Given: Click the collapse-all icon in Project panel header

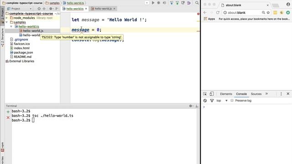Looking at the screenshot, I should [x=44, y=9].
